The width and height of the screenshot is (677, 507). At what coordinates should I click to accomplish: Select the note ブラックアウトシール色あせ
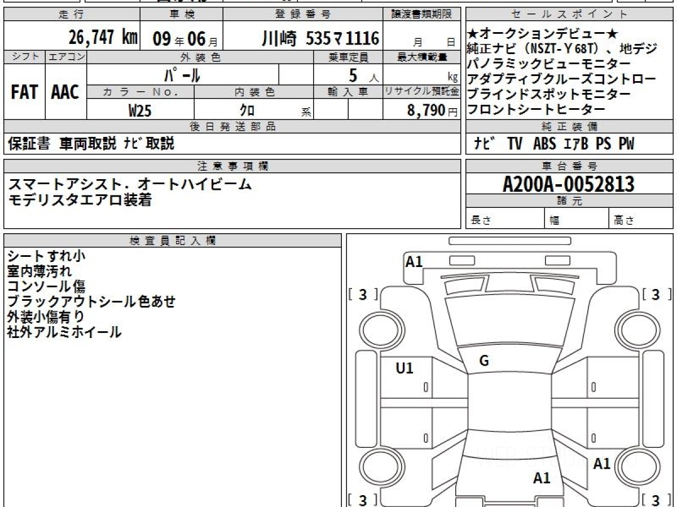click(91, 302)
